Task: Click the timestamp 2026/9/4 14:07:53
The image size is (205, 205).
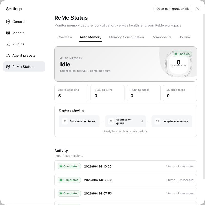Action: (98, 193)
